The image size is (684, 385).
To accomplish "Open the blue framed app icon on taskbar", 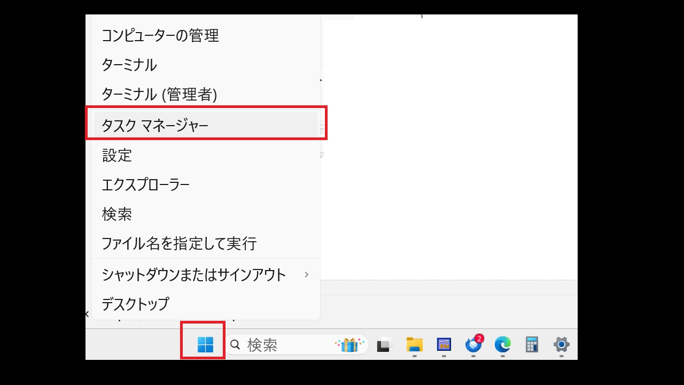I will tap(444, 344).
